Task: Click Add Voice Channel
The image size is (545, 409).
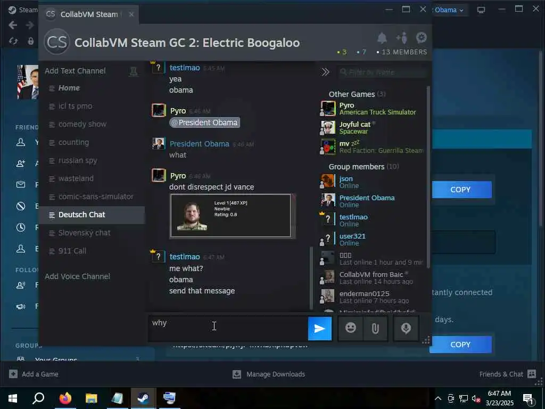Action: (77, 276)
